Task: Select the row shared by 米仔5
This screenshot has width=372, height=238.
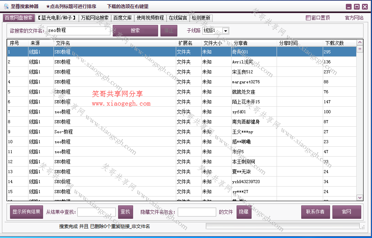Action: [182, 152]
